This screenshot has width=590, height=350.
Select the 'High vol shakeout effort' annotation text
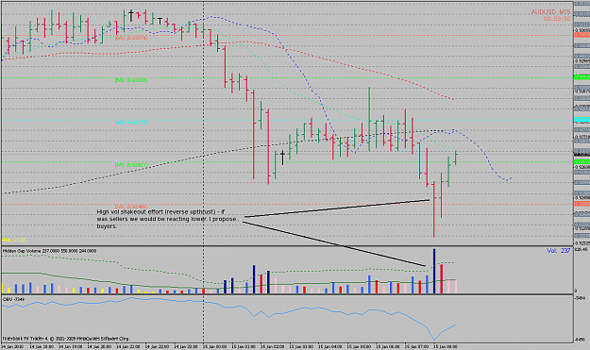point(167,219)
